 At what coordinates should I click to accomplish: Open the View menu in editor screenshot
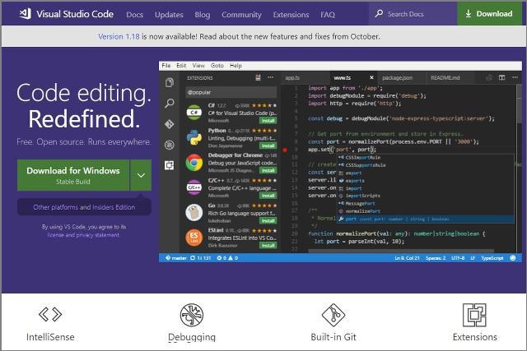click(x=198, y=66)
